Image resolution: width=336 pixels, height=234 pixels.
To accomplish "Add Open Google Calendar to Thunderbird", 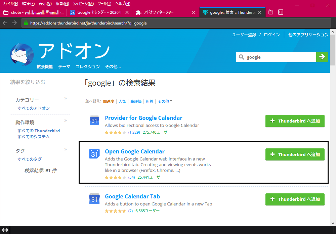I will pos(295,154).
